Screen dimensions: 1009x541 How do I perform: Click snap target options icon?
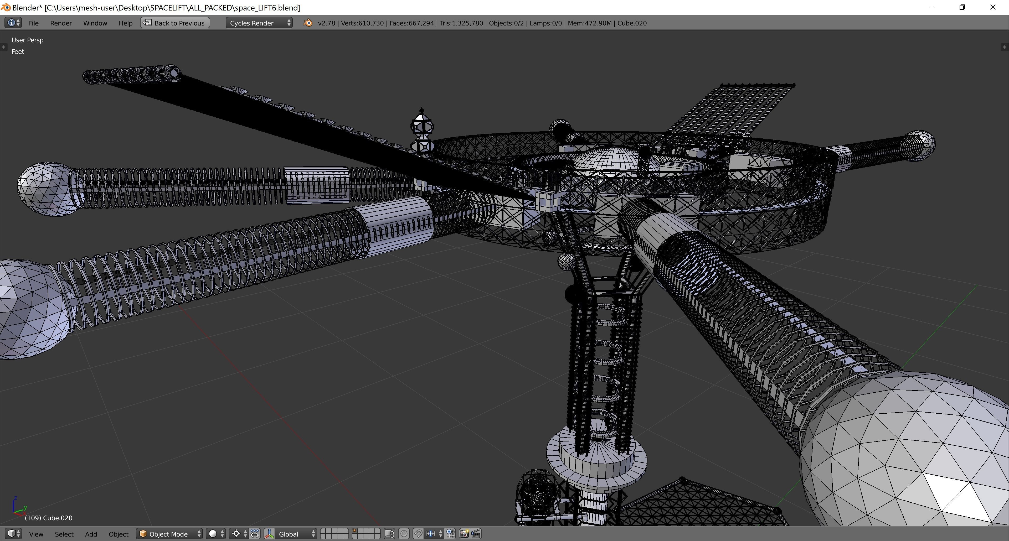(450, 534)
